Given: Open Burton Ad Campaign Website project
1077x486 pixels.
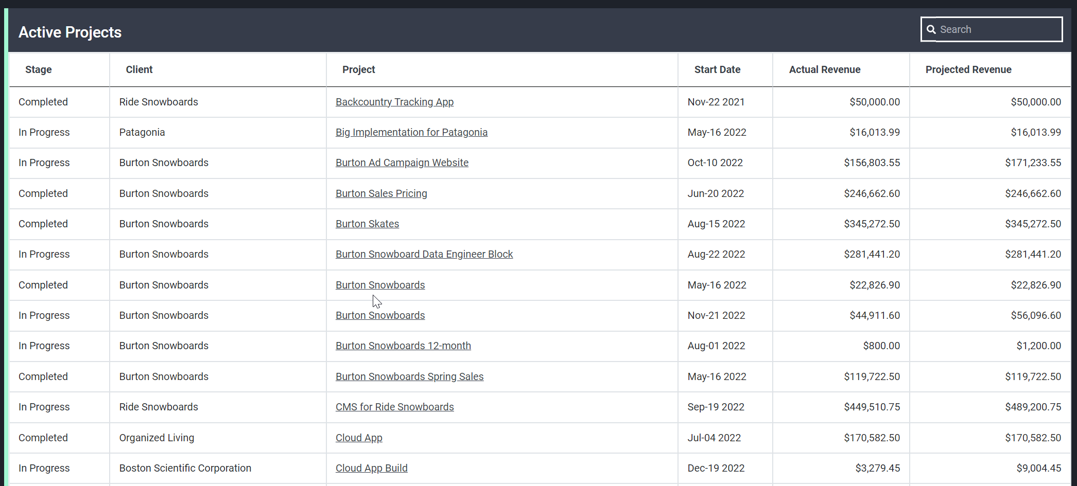Looking at the screenshot, I should pyautogui.click(x=402, y=163).
